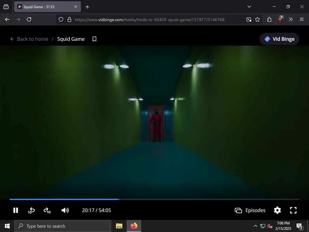Open Firefox View recent browsing

click(x=6, y=7)
